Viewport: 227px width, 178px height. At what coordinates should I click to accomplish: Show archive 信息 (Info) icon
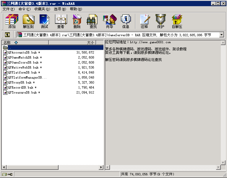coord(126,21)
